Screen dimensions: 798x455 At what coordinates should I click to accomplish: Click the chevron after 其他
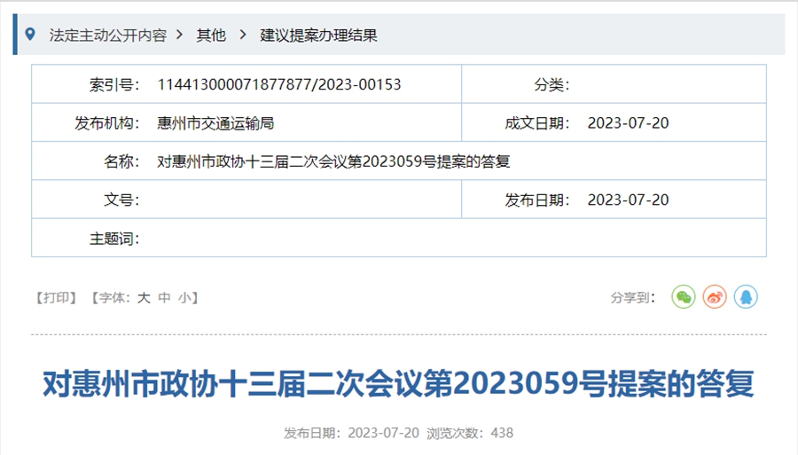point(243,35)
